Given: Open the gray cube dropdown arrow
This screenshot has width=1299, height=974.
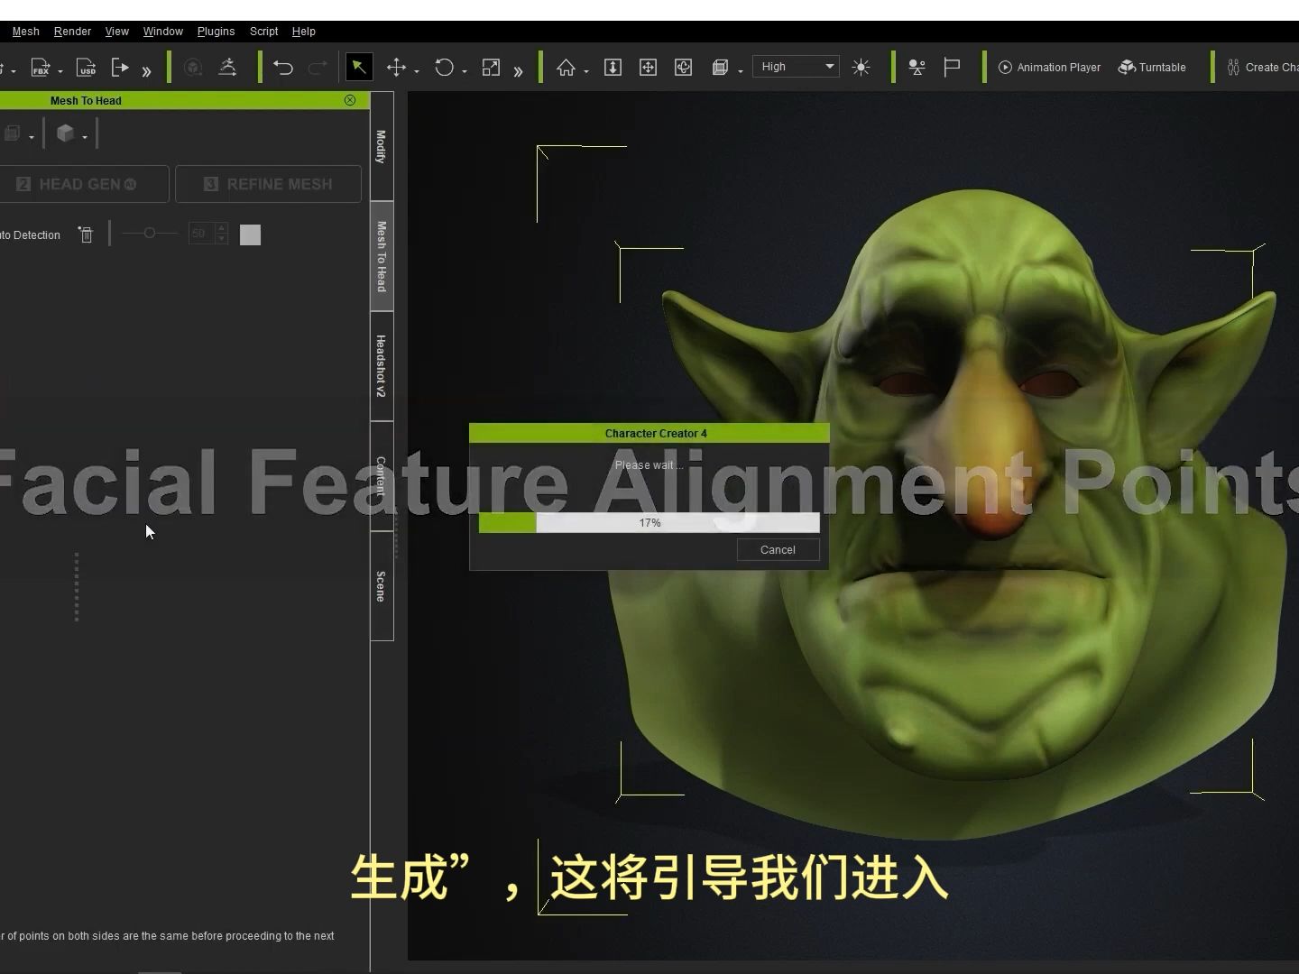Looking at the screenshot, I should tap(85, 137).
